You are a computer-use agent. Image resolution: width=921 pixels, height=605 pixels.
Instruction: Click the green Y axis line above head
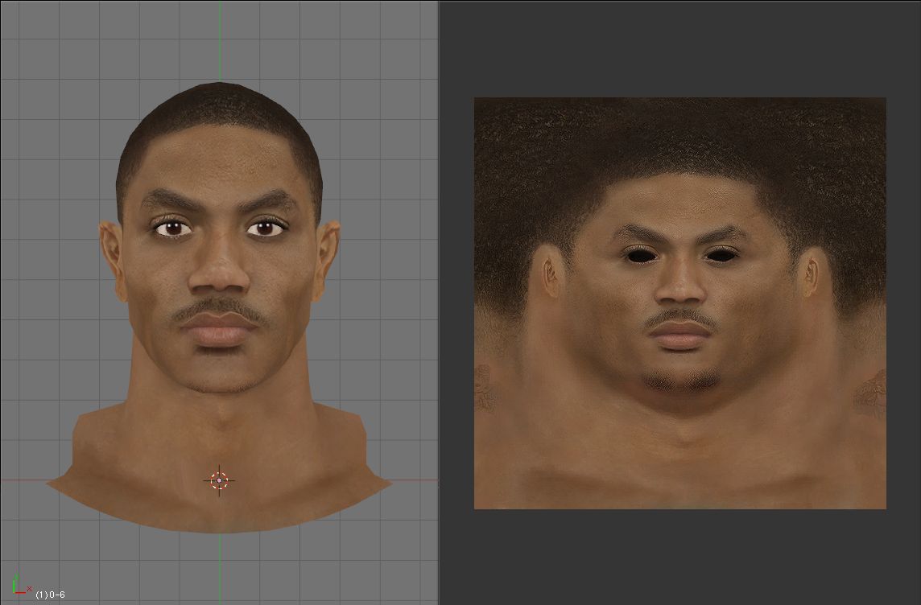219,40
